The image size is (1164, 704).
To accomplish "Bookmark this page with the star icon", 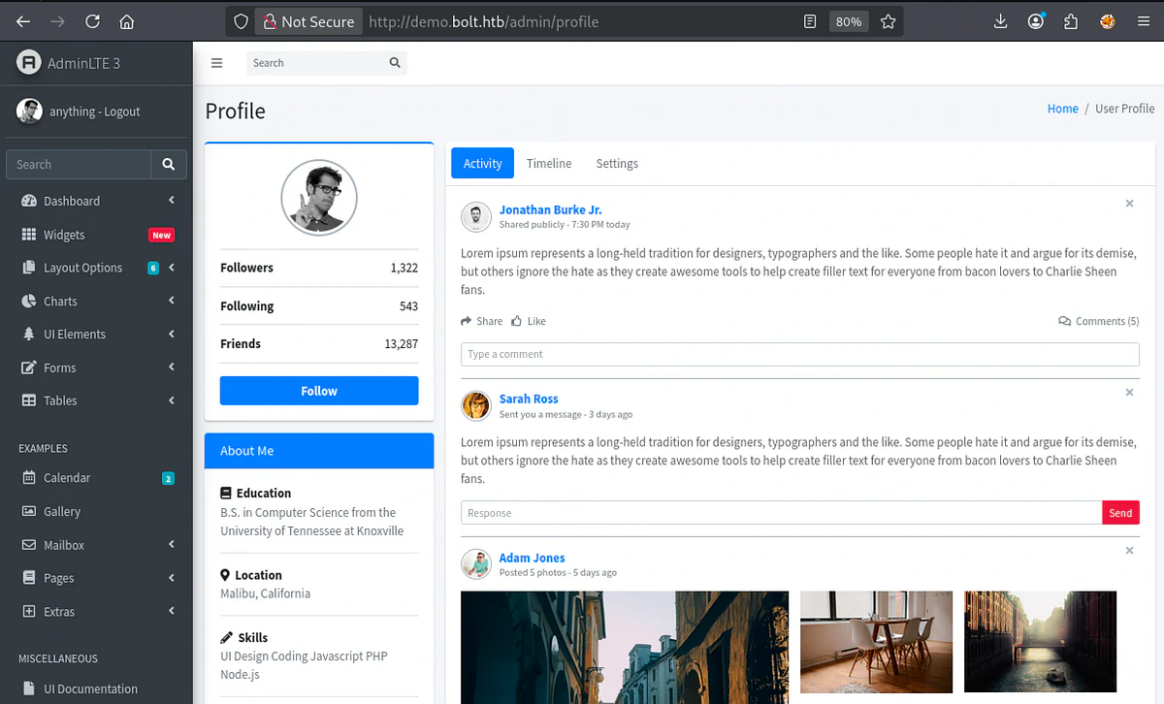I will tap(888, 21).
